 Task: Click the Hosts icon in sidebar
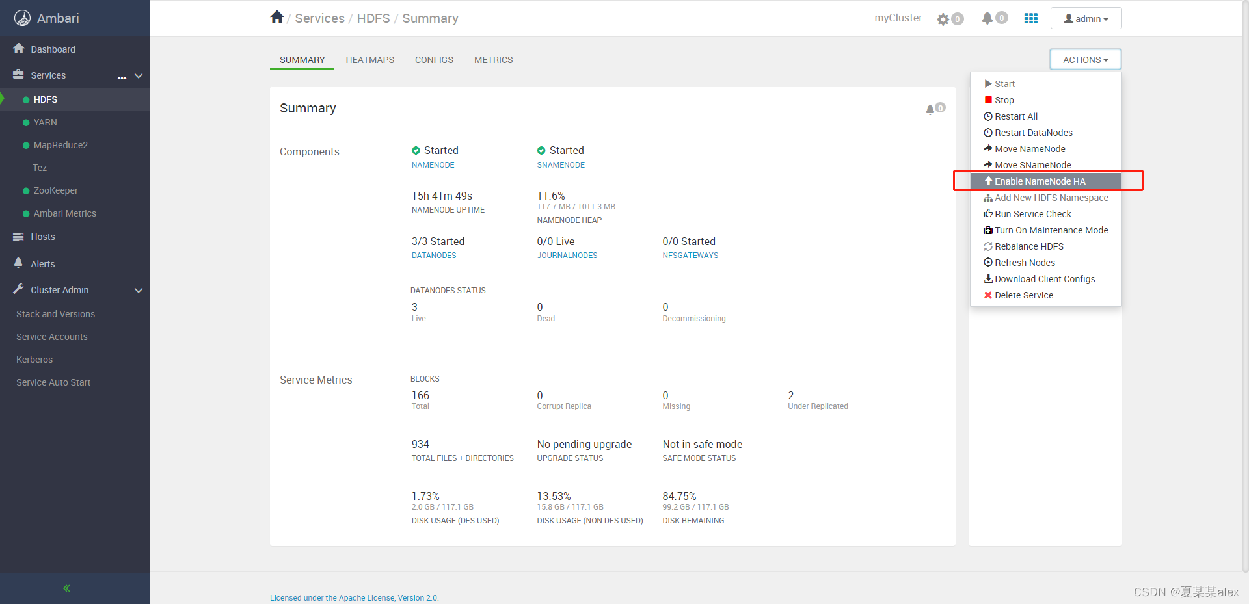coord(18,237)
